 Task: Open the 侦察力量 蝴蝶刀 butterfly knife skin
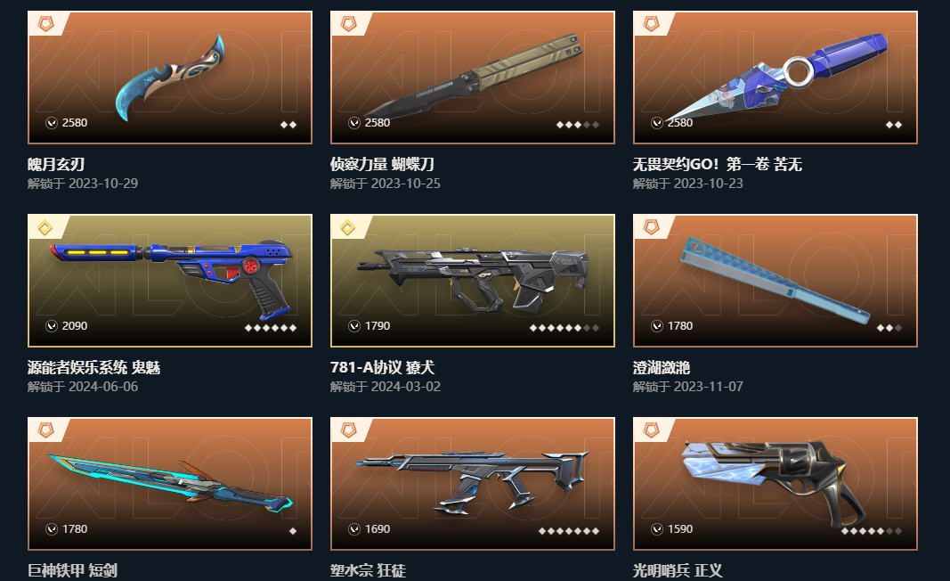coord(473,78)
